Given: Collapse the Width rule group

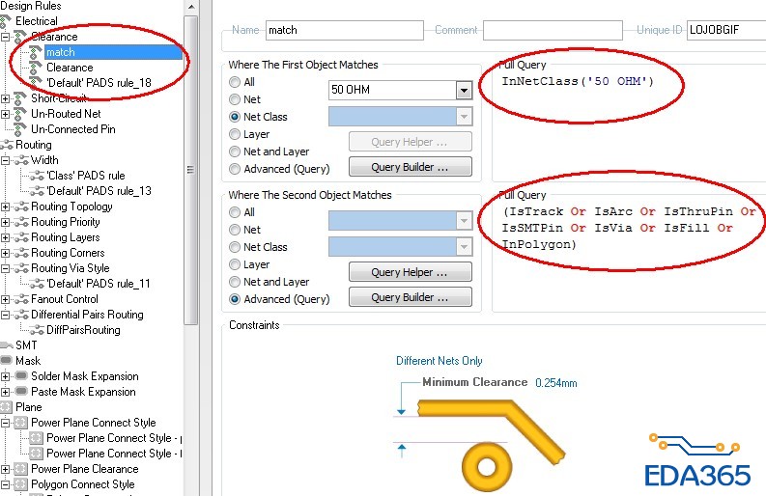Looking at the screenshot, I should coord(5,160).
